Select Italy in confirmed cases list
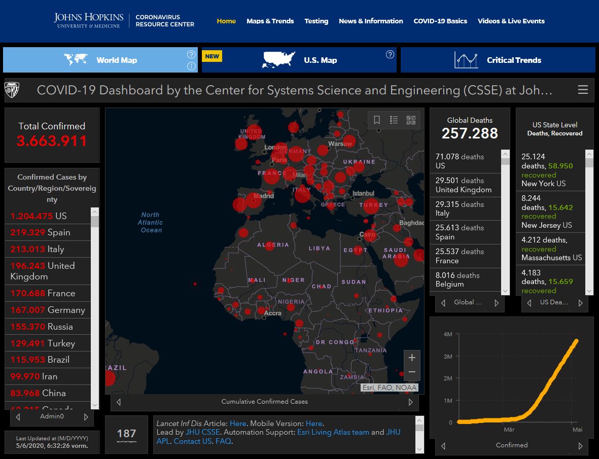This screenshot has width=599, height=459. point(48,250)
